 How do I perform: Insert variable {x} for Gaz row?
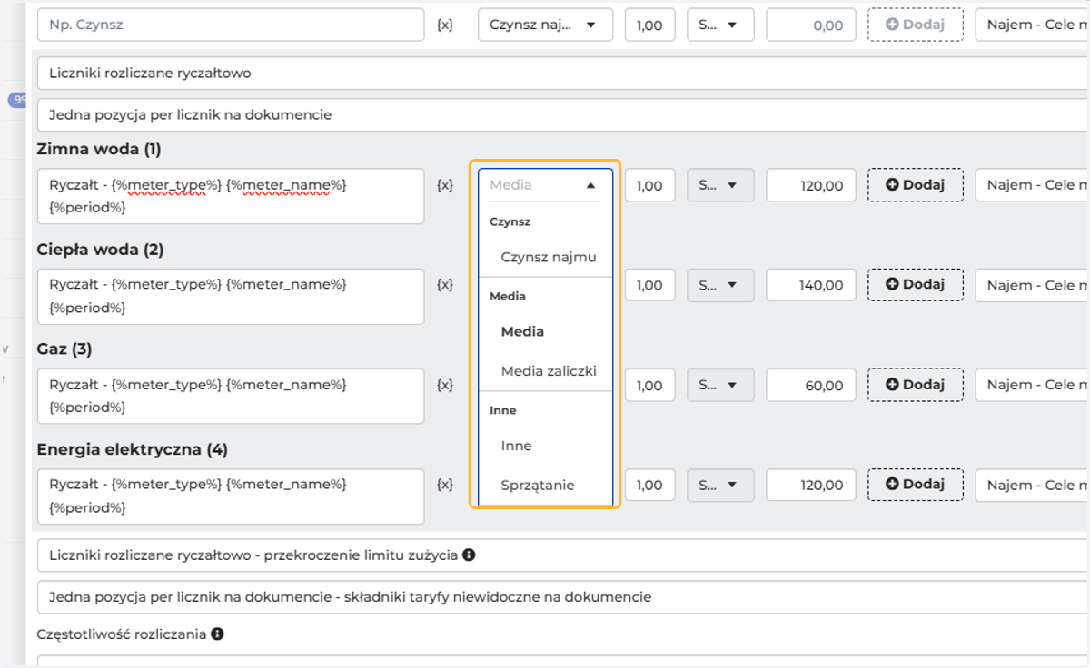(x=445, y=385)
